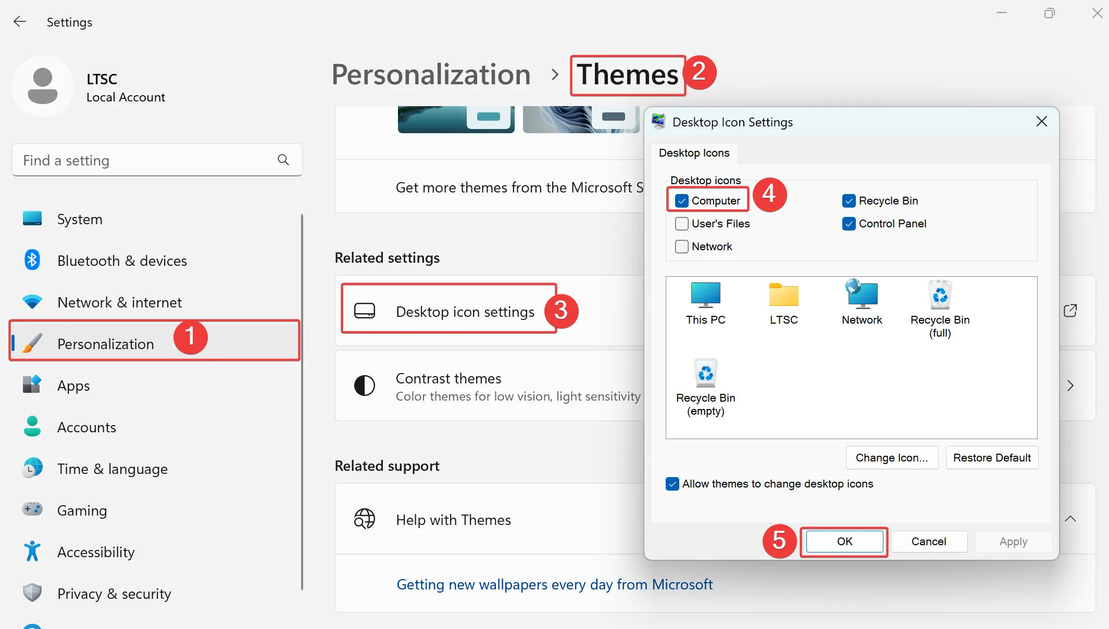Uncheck the Computer checkbox
Screen dimensions: 1109x629
click(681, 201)
